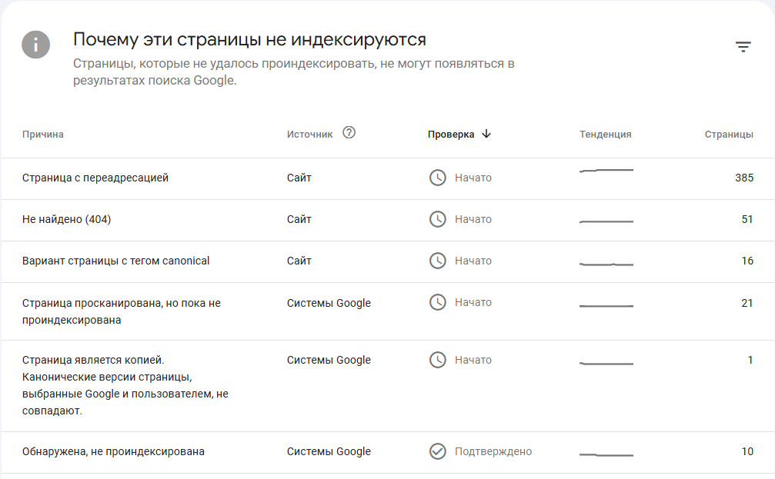Click the page count 10
The width and height of the screenshot is (775, 479).
[x=747, y=451]
